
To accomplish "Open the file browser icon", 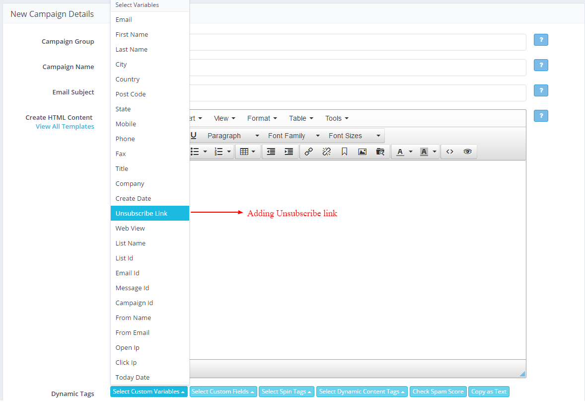I will 380,152.
